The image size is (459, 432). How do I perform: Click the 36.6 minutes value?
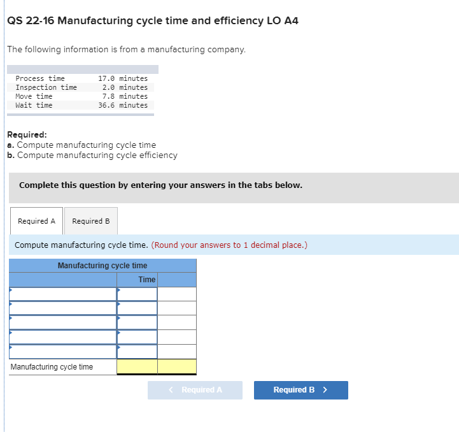pos(123,105)
